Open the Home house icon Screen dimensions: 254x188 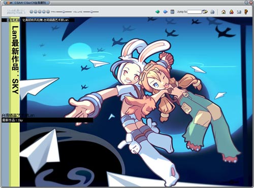point(224,12)
